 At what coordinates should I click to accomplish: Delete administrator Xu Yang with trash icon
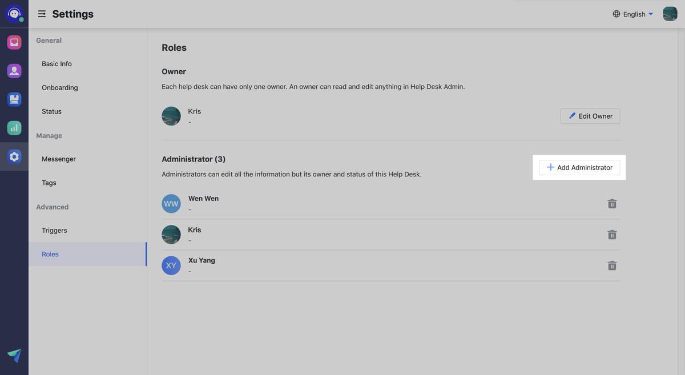612,265
